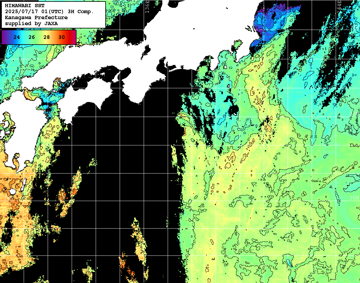Click the "30N" label at the map's right edge
Viewport: 360px width, 283px height.
pyautogui.click(x=354, y=198)
